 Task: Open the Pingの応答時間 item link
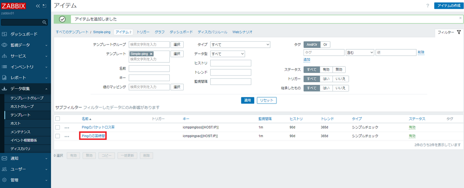pos(93,136)
